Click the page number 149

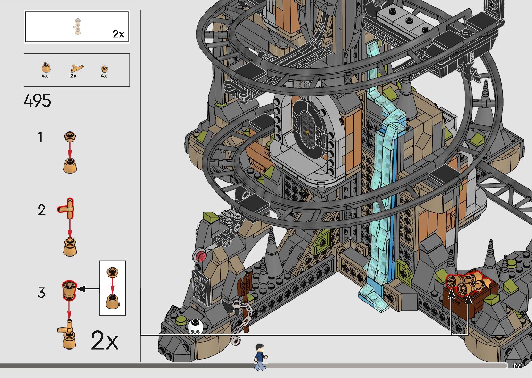pyautogui.click(x=517, y=366)
